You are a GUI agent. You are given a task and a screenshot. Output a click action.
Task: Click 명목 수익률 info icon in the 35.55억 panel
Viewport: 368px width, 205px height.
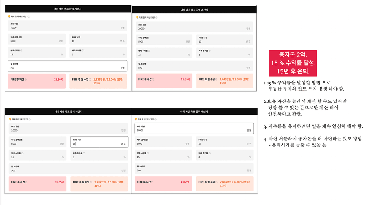[x=22, y=153]
